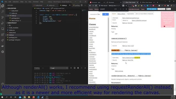176x99 pixels.
Task: Open the Explorer view in VS Code activity bar
Action: [2, 6]
